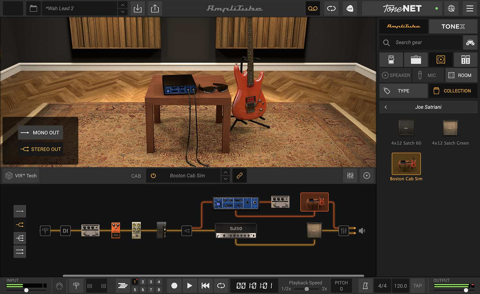
Task: Open ToneNET panel button
Action: click(x=402, y=8)
